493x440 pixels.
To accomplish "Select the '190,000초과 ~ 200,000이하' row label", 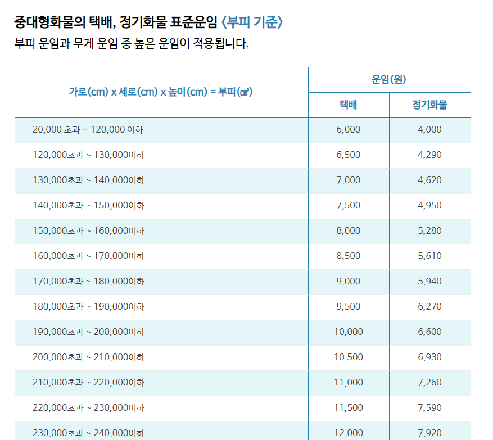I will point(88,332).
